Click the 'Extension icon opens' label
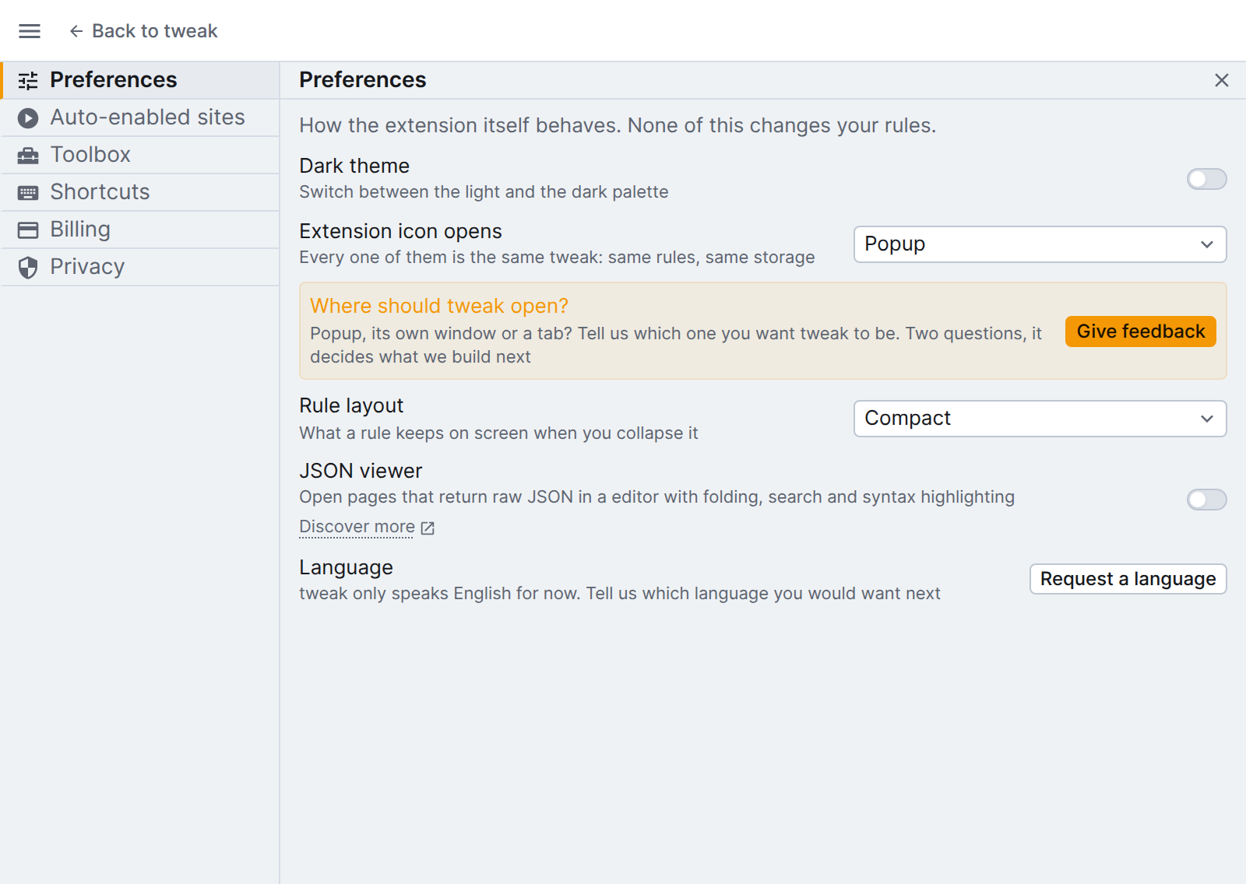 pyautogui.click(x=400, y=231)
